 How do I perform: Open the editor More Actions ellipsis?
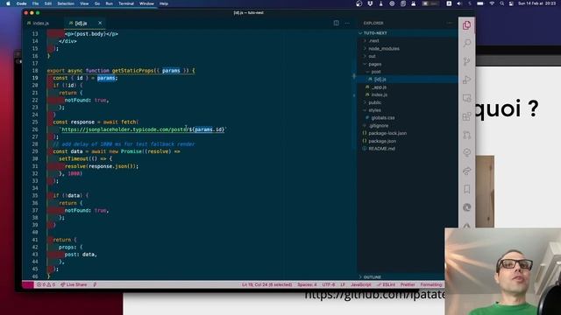click(347, 23)
